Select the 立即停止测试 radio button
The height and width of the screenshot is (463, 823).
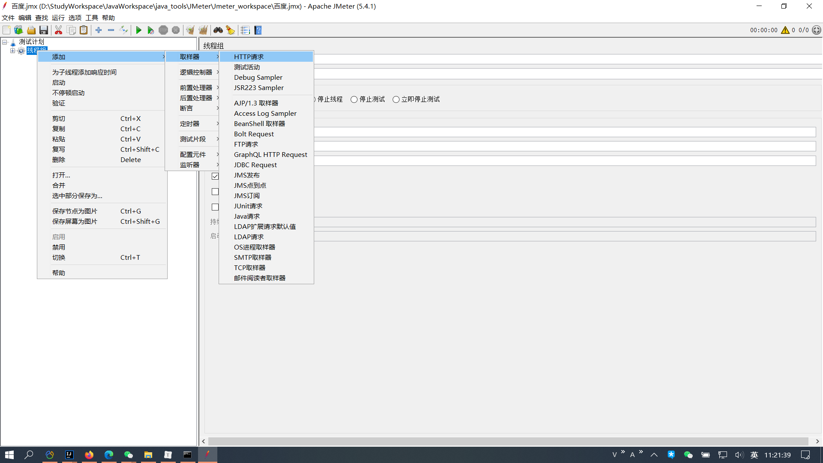(x=396, y=99)
